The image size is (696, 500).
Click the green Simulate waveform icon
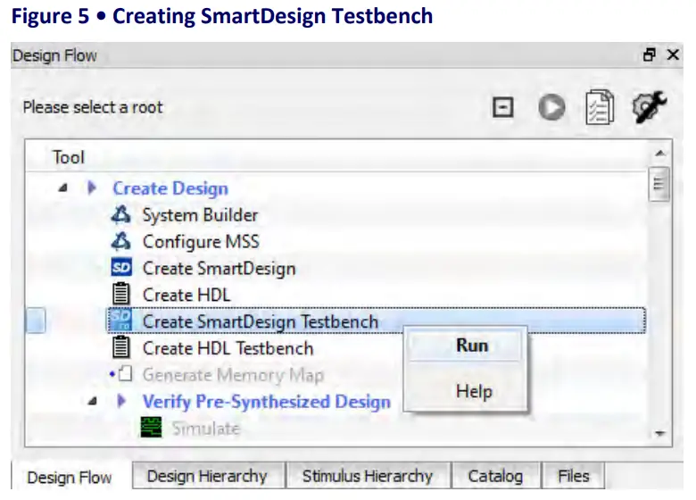152,427
